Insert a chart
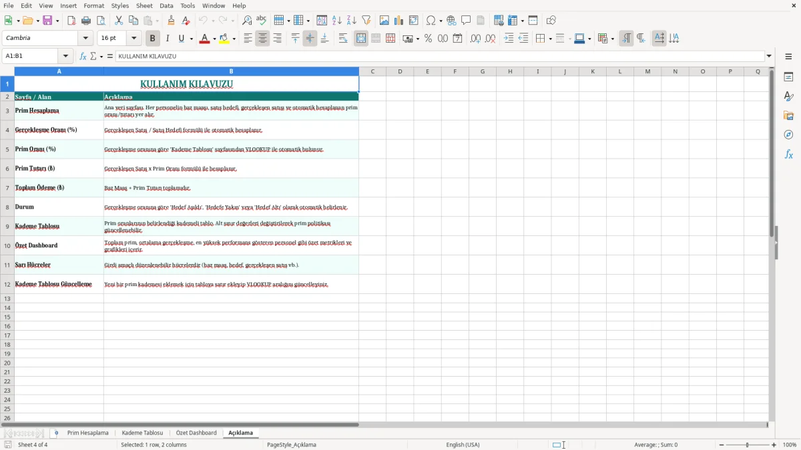This screenshot has width=801, height=450. pos(399,21)
